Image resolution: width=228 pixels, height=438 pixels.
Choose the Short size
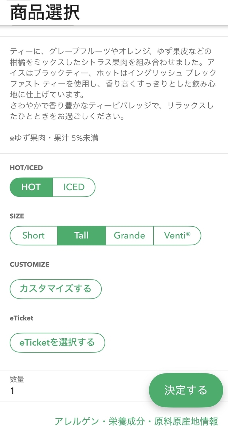pyautogui.click(x=34, y=235)
